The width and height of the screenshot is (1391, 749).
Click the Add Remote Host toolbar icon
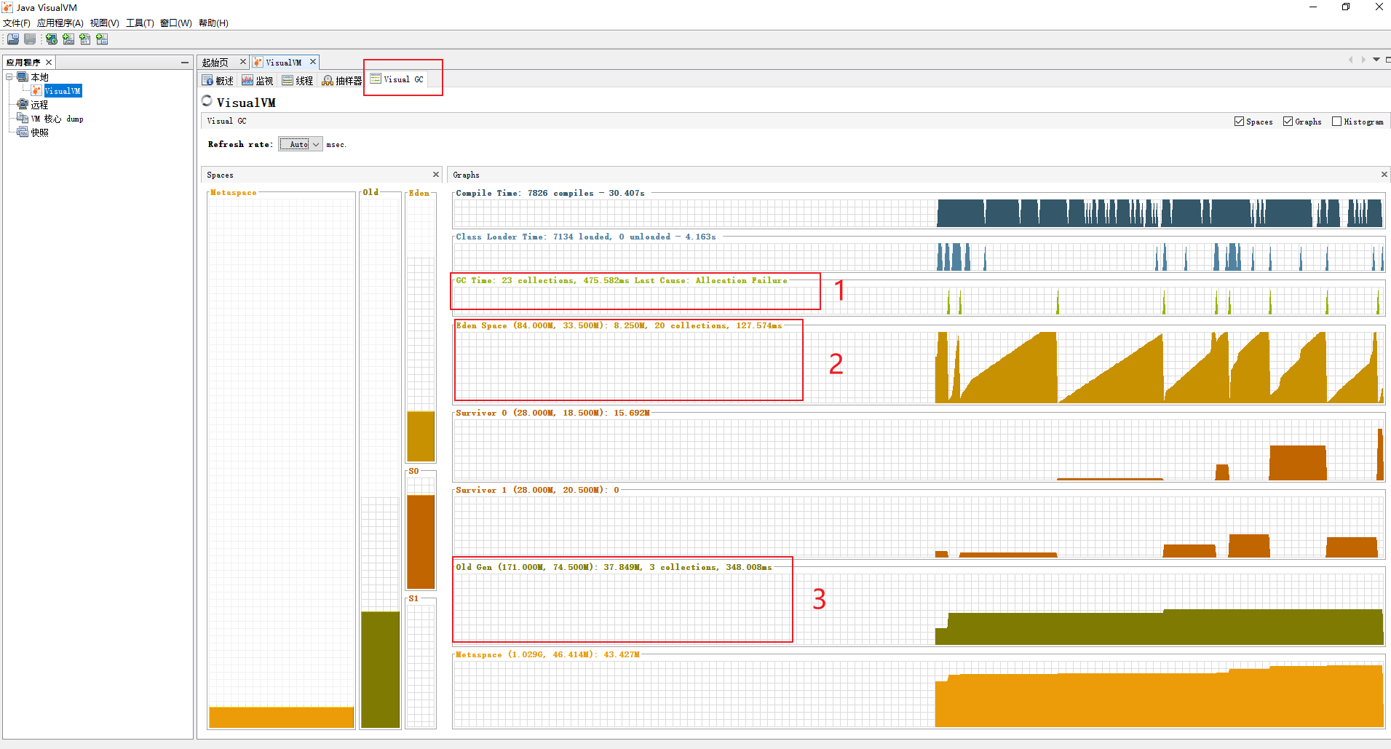(52, 39)
